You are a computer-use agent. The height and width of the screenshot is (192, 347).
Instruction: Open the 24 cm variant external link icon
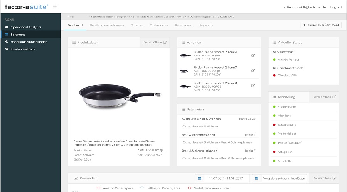(253, 71)
